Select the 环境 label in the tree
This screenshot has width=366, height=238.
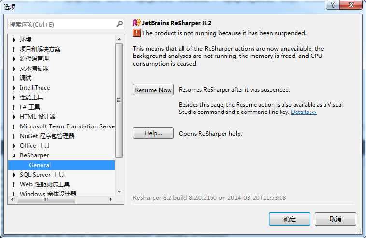26,40
